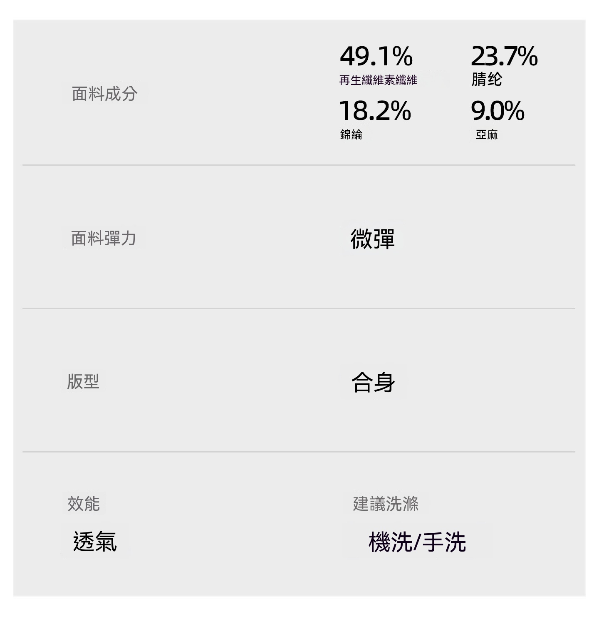
Task: Select the 合身 fit value
Action: [x=373, y=382]
